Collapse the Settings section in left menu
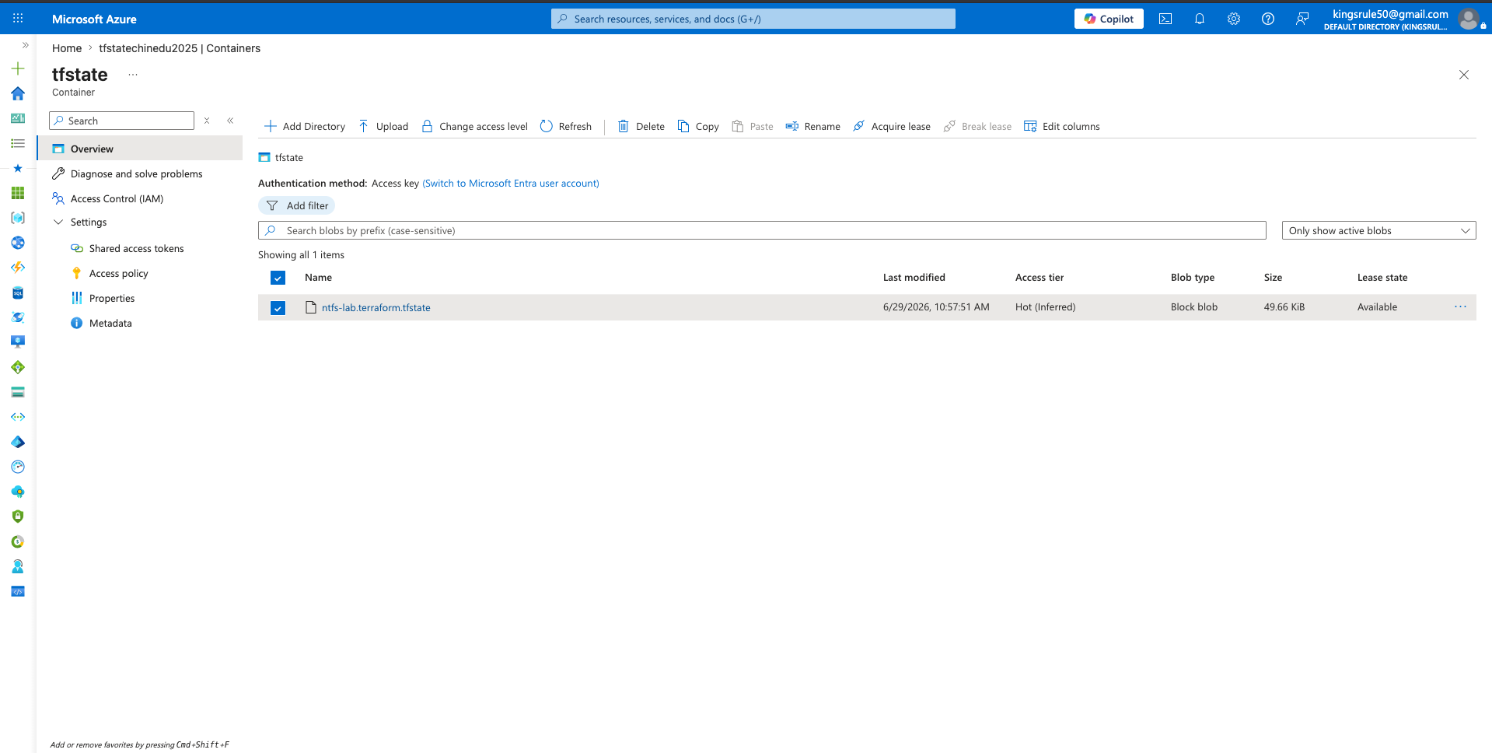 (58, 222)
